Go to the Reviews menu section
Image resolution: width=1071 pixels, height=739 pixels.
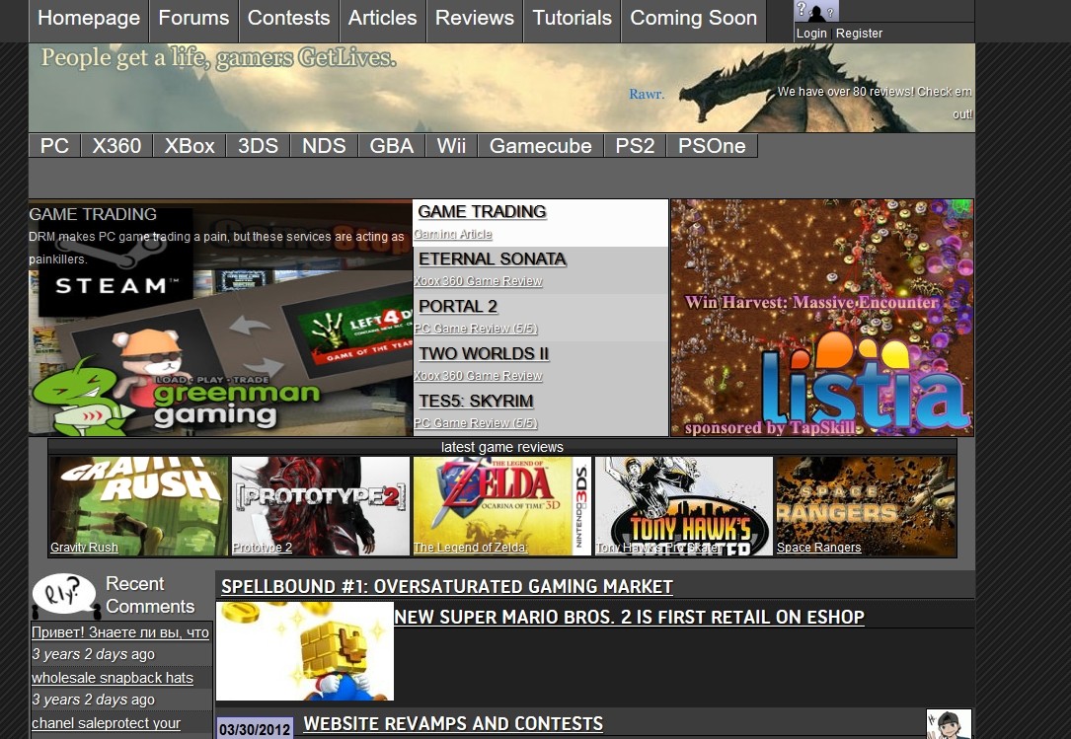point(475,18)
